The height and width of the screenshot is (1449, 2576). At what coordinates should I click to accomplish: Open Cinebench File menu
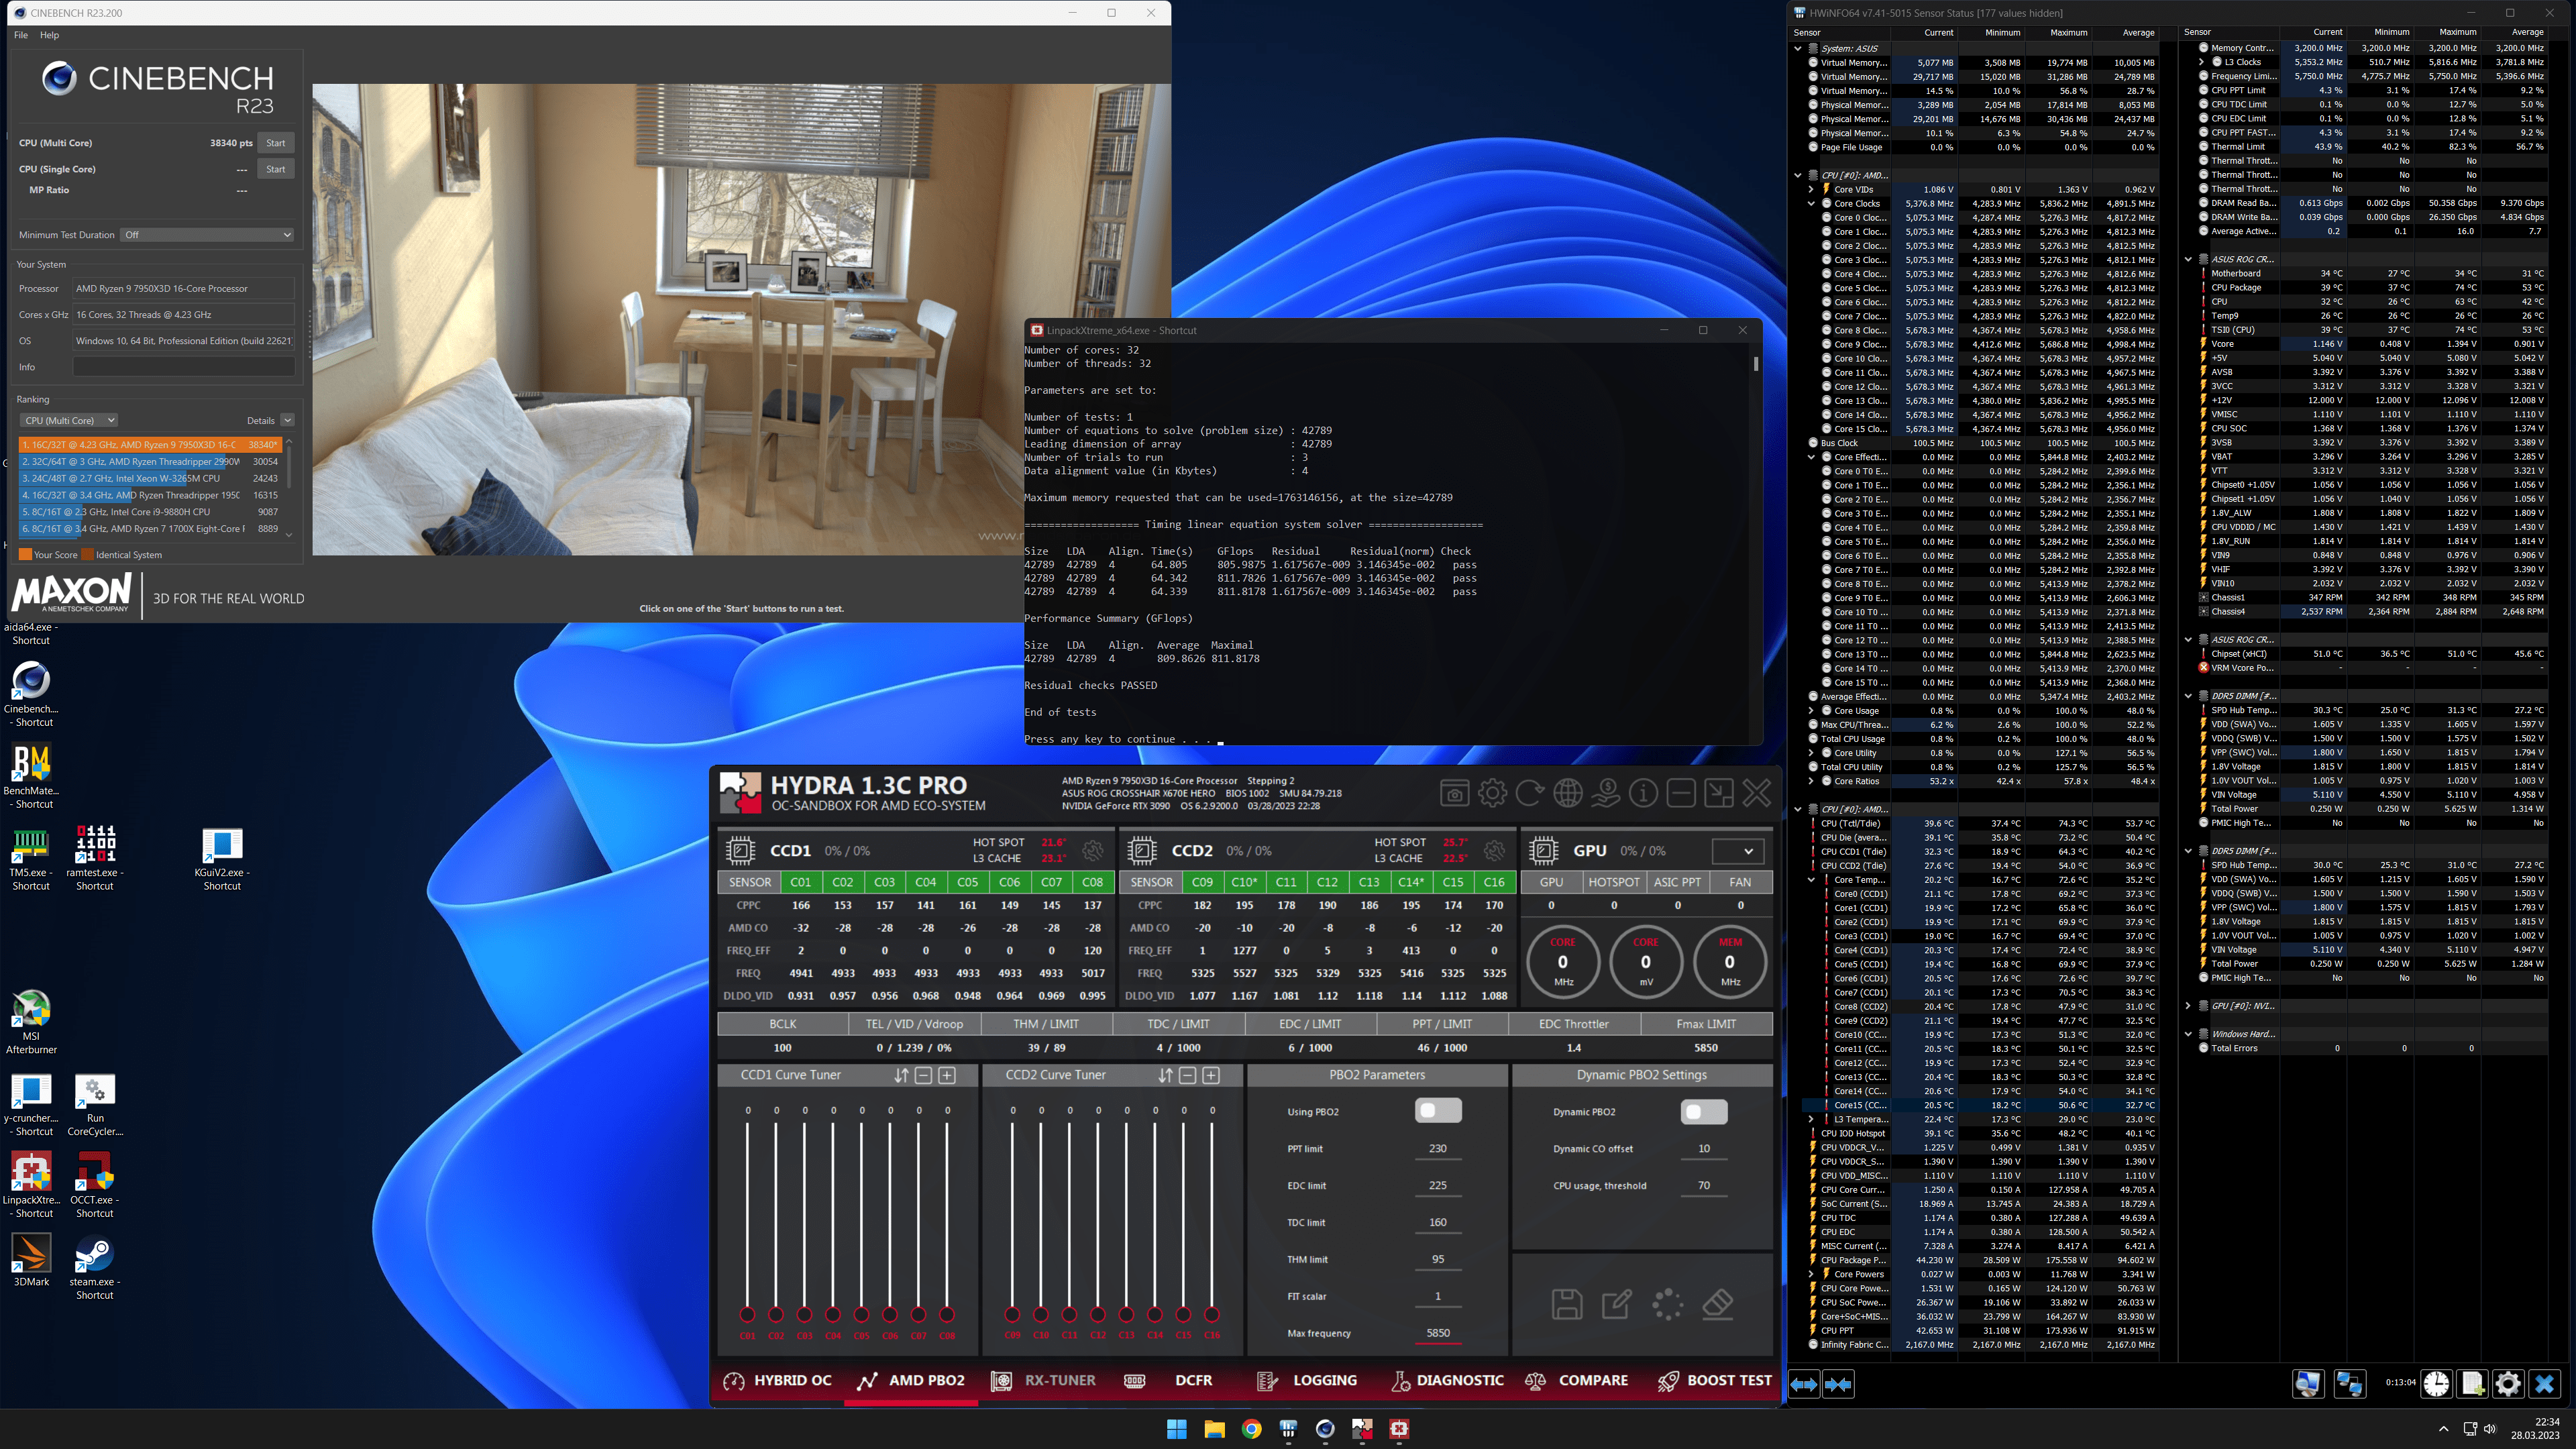tap(21, 35)
